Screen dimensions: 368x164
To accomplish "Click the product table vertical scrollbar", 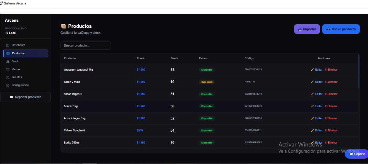I will pos(359,71).
